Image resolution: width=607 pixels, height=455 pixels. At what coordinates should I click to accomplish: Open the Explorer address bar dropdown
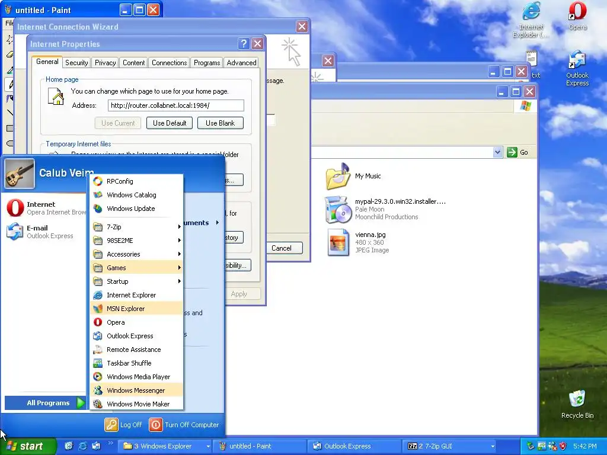click(x=497, y=152)
